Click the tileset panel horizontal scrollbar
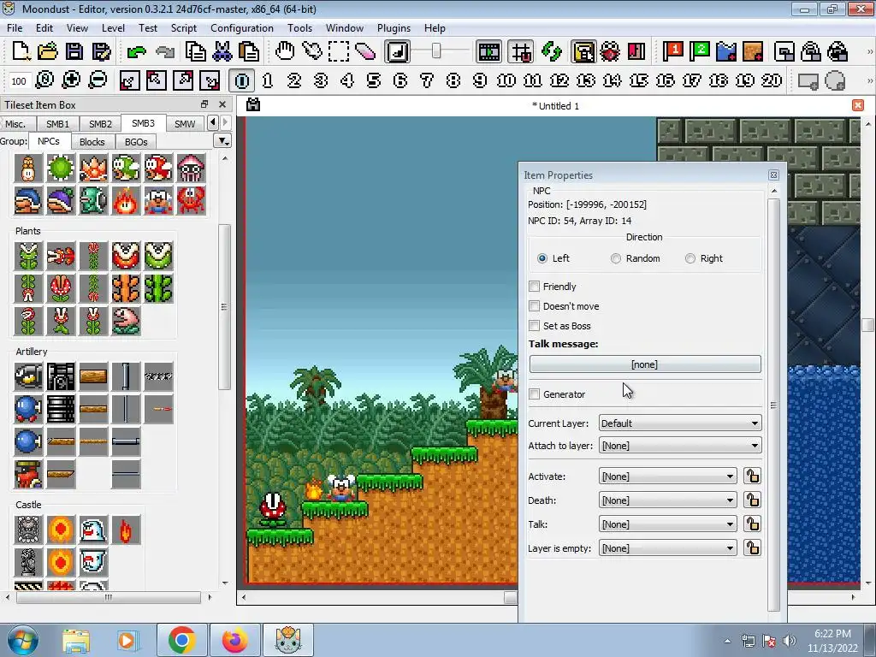 (109, 597)
